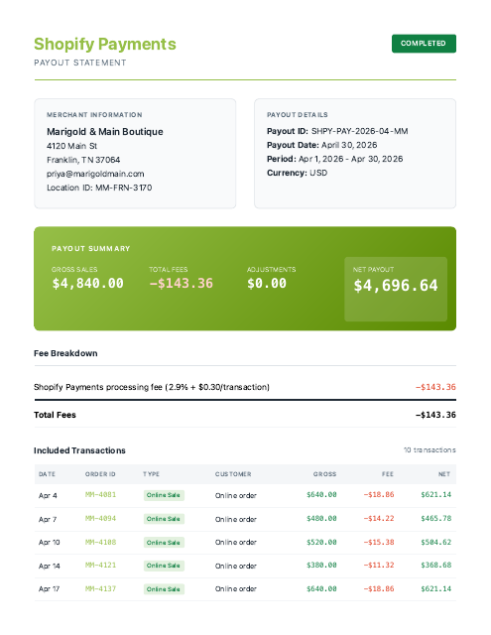Click net amount $368.68
Viewport: 491px width, 635px height.
tap(436, 565)
